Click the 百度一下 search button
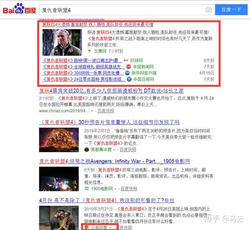 point(231,10)
